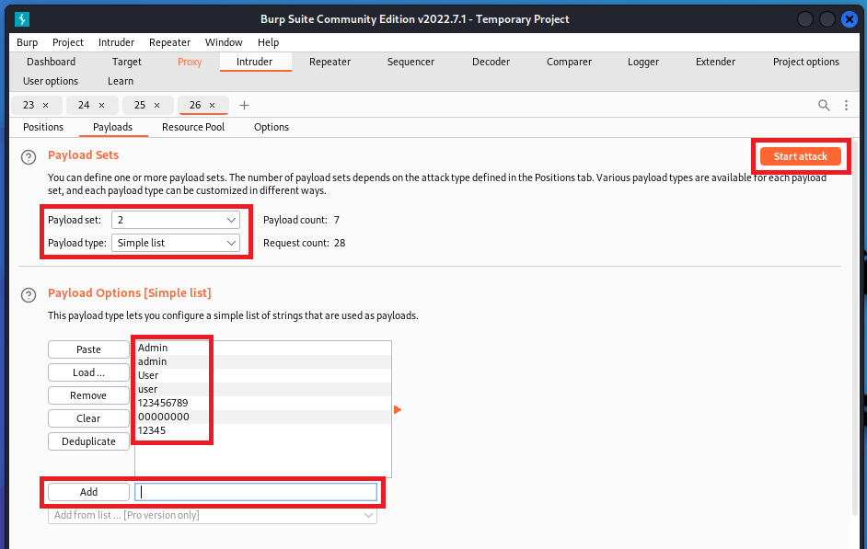Screen dimensions: 867x549
Task: Switch to the Decoder tab
Action: click(491, 62)
